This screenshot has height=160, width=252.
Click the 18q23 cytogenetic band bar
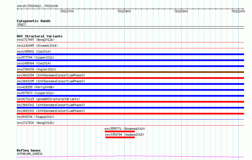(130, 27)
